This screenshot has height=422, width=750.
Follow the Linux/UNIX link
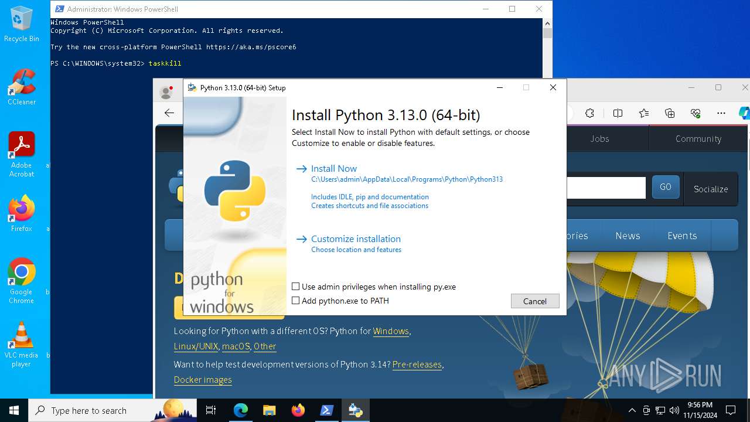pyautogui.click(x=196, y=346)
